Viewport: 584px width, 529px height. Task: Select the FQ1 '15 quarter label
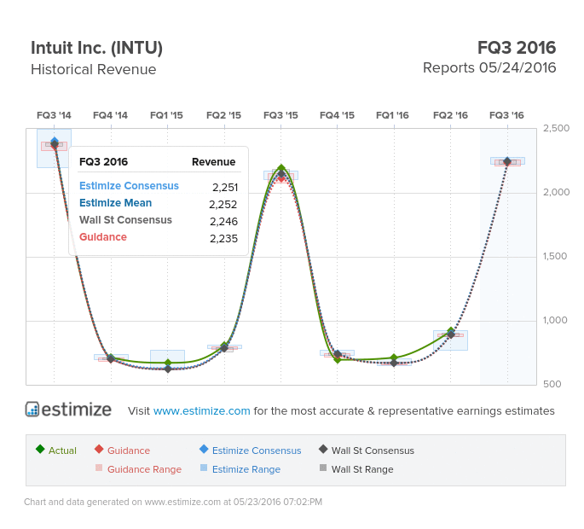167,115
